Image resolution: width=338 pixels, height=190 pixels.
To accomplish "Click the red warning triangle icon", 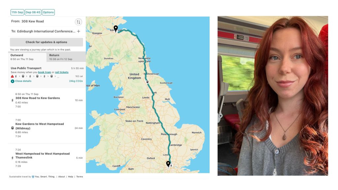I will 12,76.
